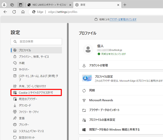Click the 個人 profile avatar picture

point(88,49)
